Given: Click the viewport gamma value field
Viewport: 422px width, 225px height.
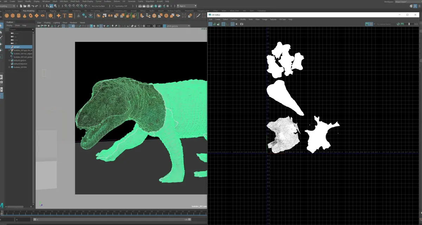Looking at the screenshot, I should point(159,26).
